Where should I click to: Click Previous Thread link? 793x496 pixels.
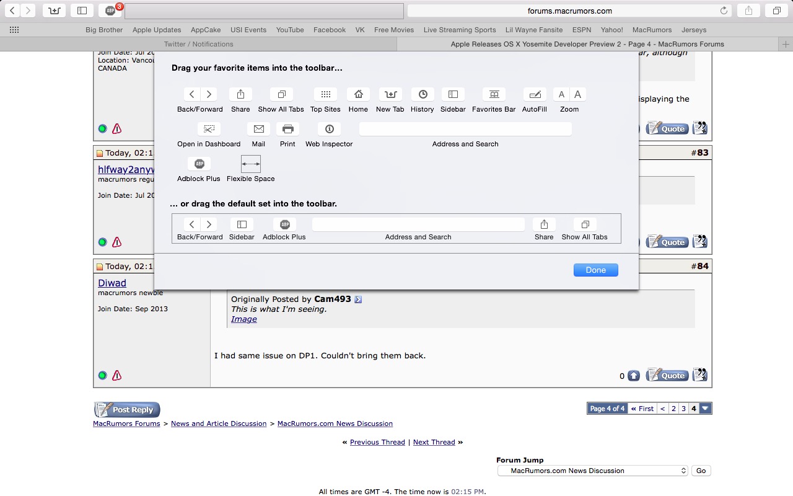(x=377, y=442)
